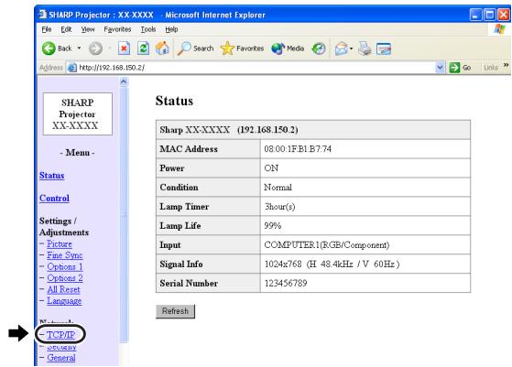Open the History clock toolbar icon
This screenshot has width=512, height=367.
click(319, 49)
